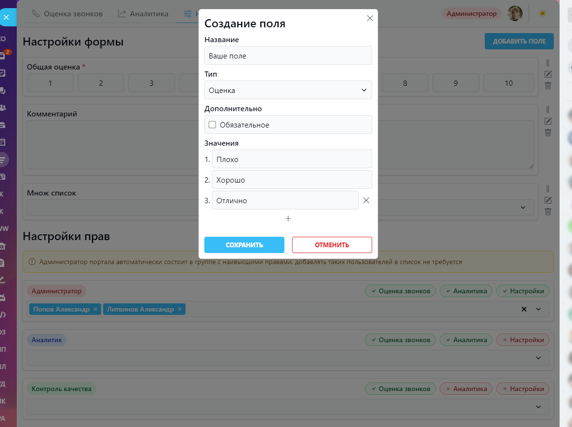Click edit pencil icon for Общая оценка field
572x427 pixels.
coord(548,74)
